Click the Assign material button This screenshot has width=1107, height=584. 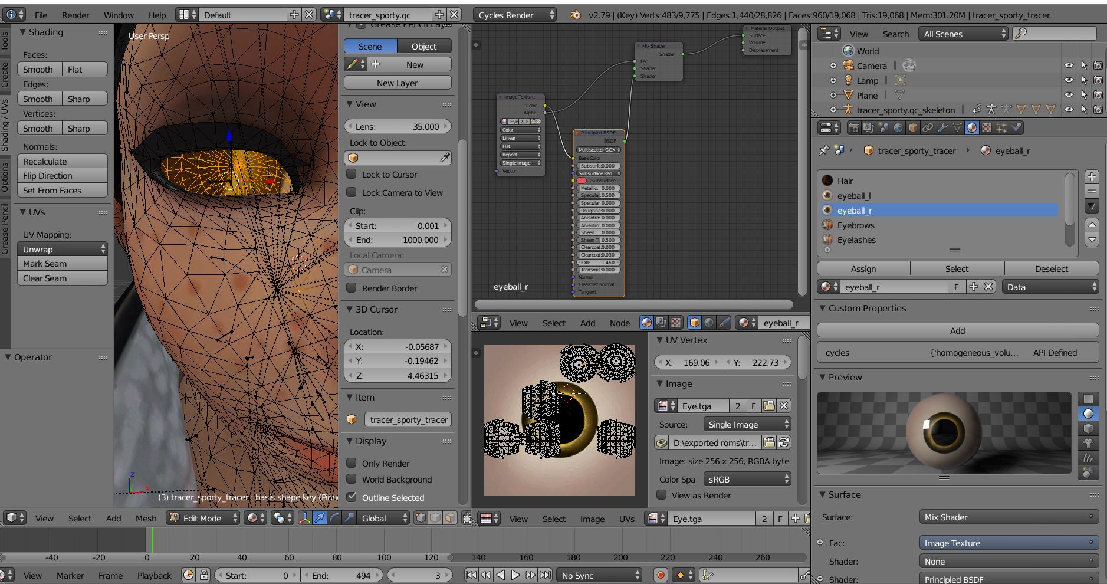863,268
